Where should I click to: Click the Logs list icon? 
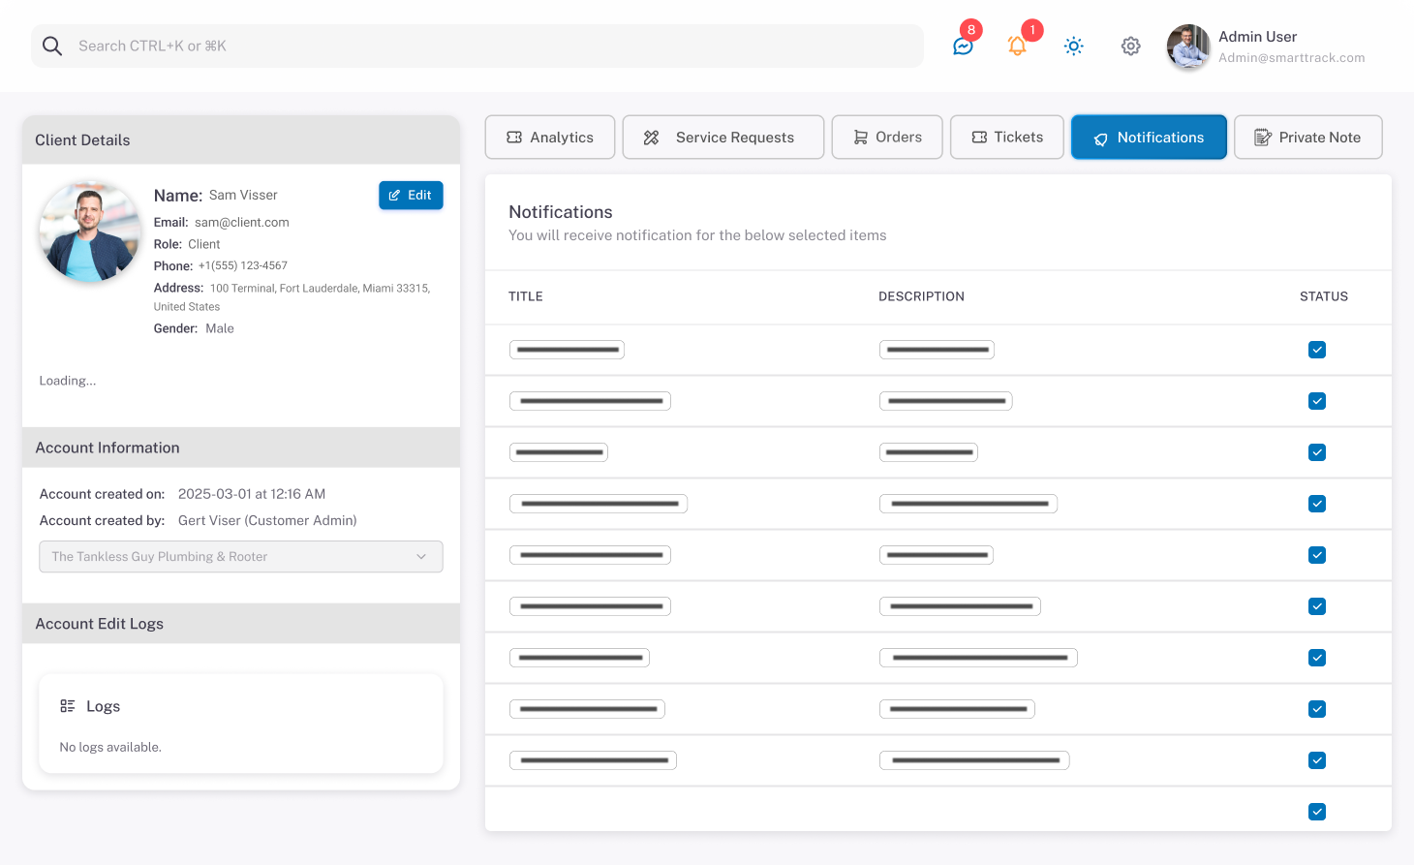pyautogui.click(x=68, y=706)
